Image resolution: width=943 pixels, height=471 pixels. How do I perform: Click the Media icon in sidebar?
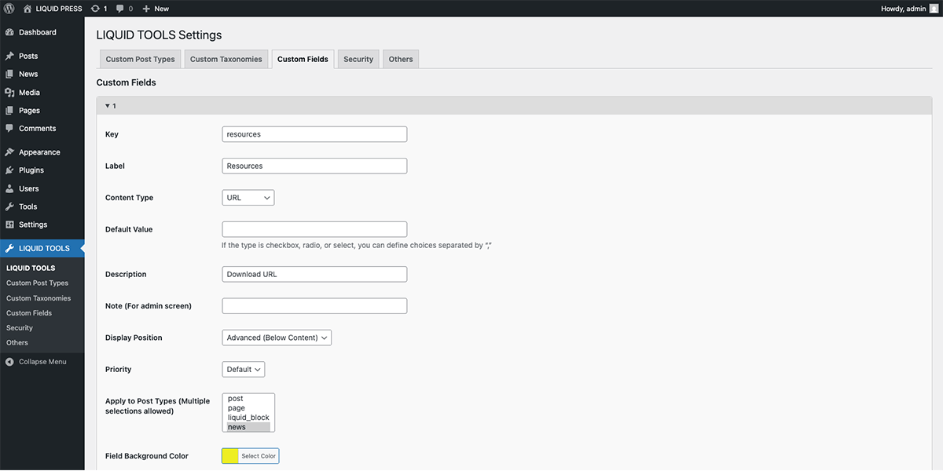point(9,93)
